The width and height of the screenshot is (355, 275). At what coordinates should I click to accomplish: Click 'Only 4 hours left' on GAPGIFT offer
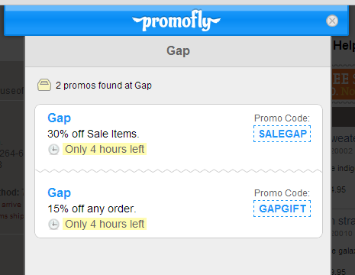[105, 224]
